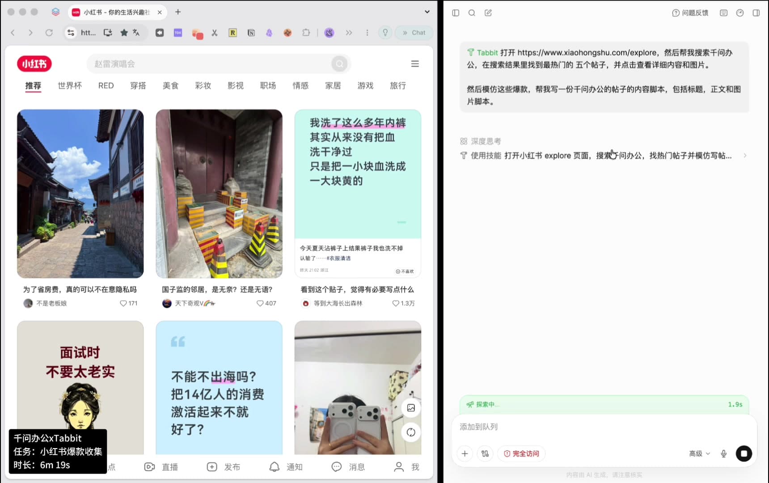The height and width of the screenshot is (483, 769).
Task: Open 发布 in bottom navigation
Action: point(224,467)
